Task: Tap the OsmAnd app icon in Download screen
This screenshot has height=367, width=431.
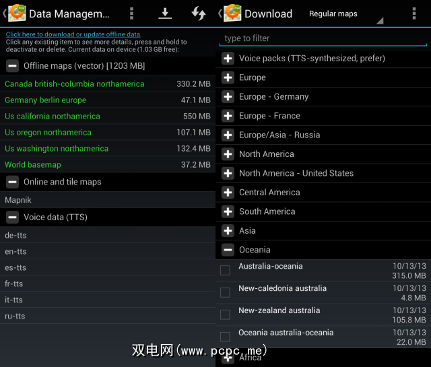Action: coord(232,13)
